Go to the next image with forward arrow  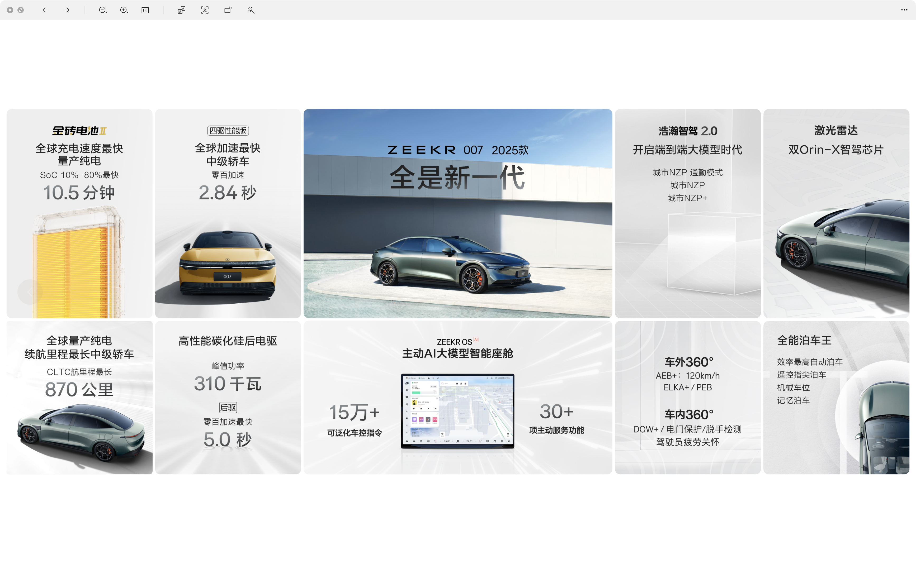point(67,10)
